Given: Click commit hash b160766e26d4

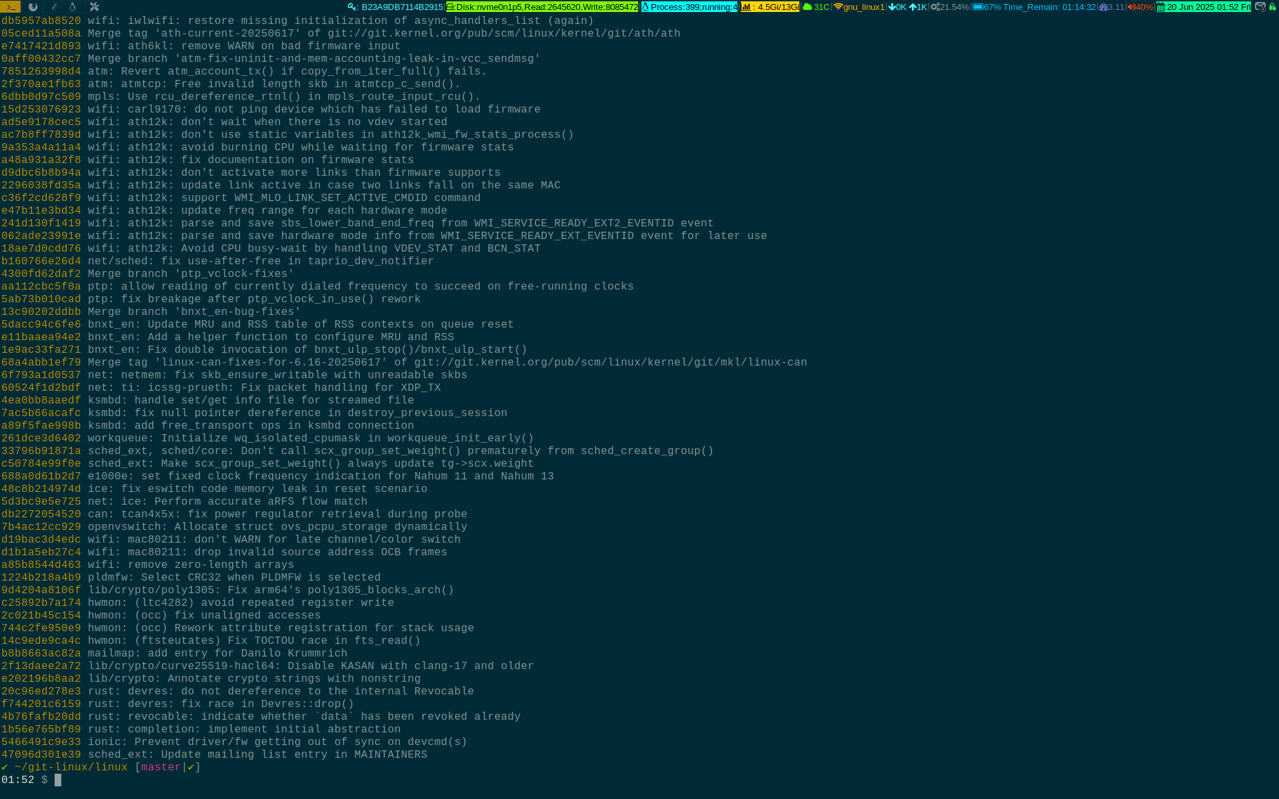Looking at the screenshot, I should (x=41, y=261).
